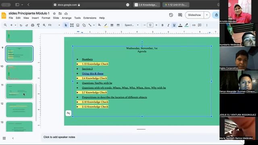Choose the text box tool

pos(72,25)
